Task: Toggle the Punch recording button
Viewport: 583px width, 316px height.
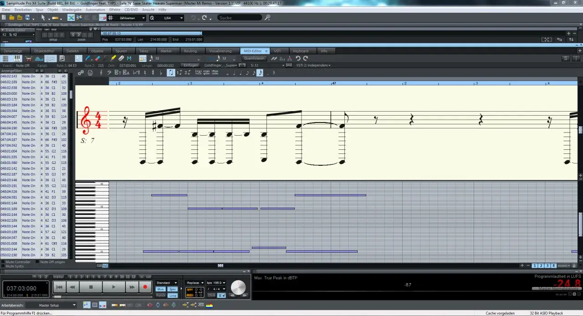Action: coord(160,296)
